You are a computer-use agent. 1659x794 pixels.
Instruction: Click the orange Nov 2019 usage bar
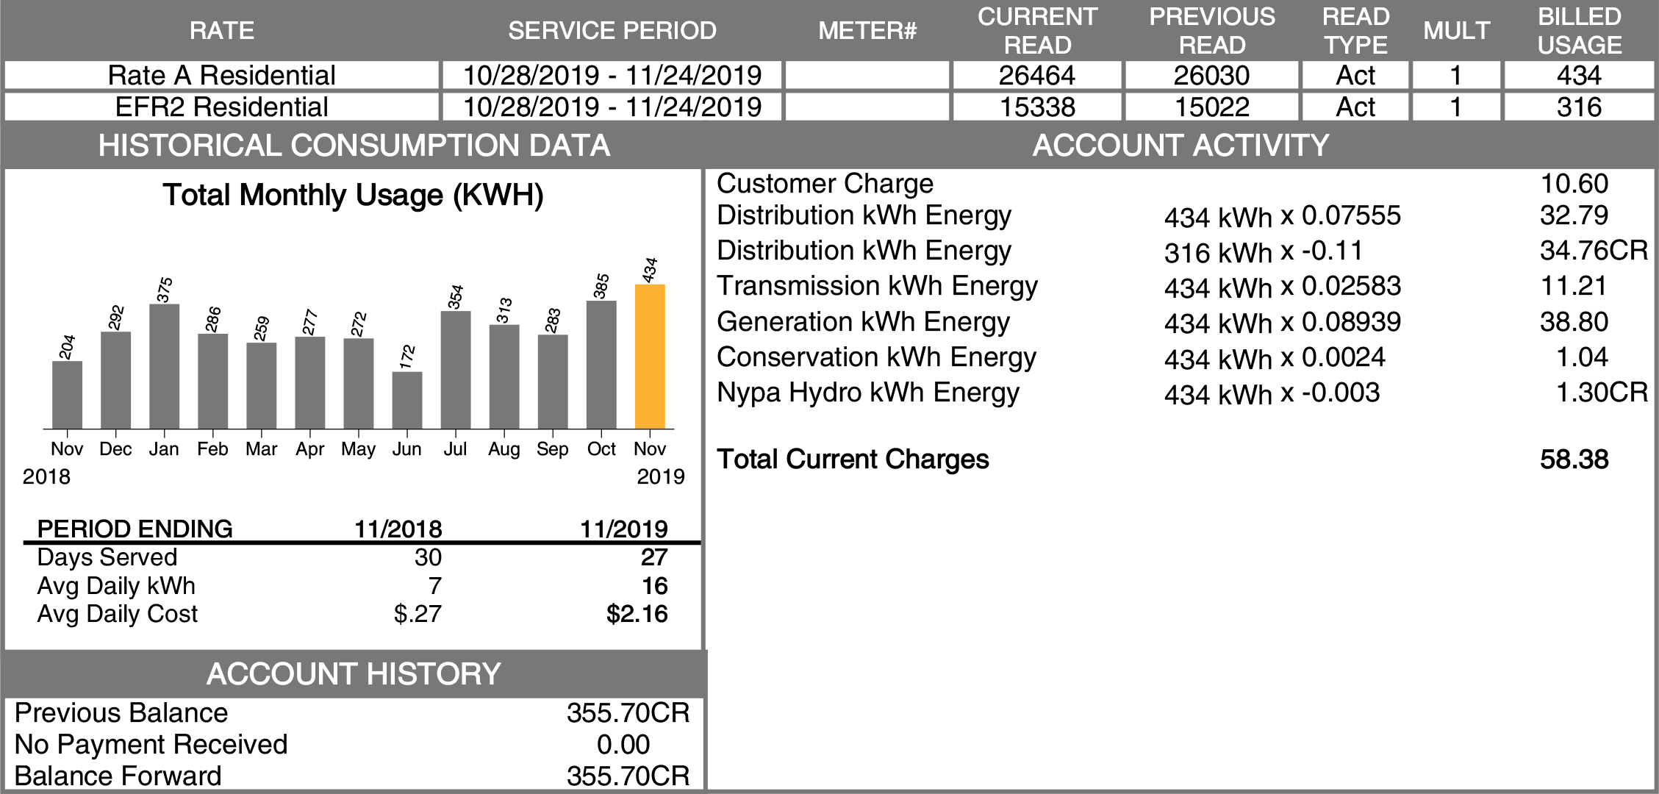pyautogui.click(x=650, y=357)
